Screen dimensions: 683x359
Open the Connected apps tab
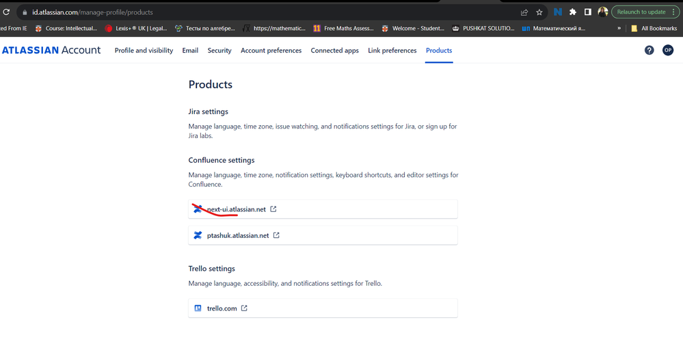click(x=334, y=51)
